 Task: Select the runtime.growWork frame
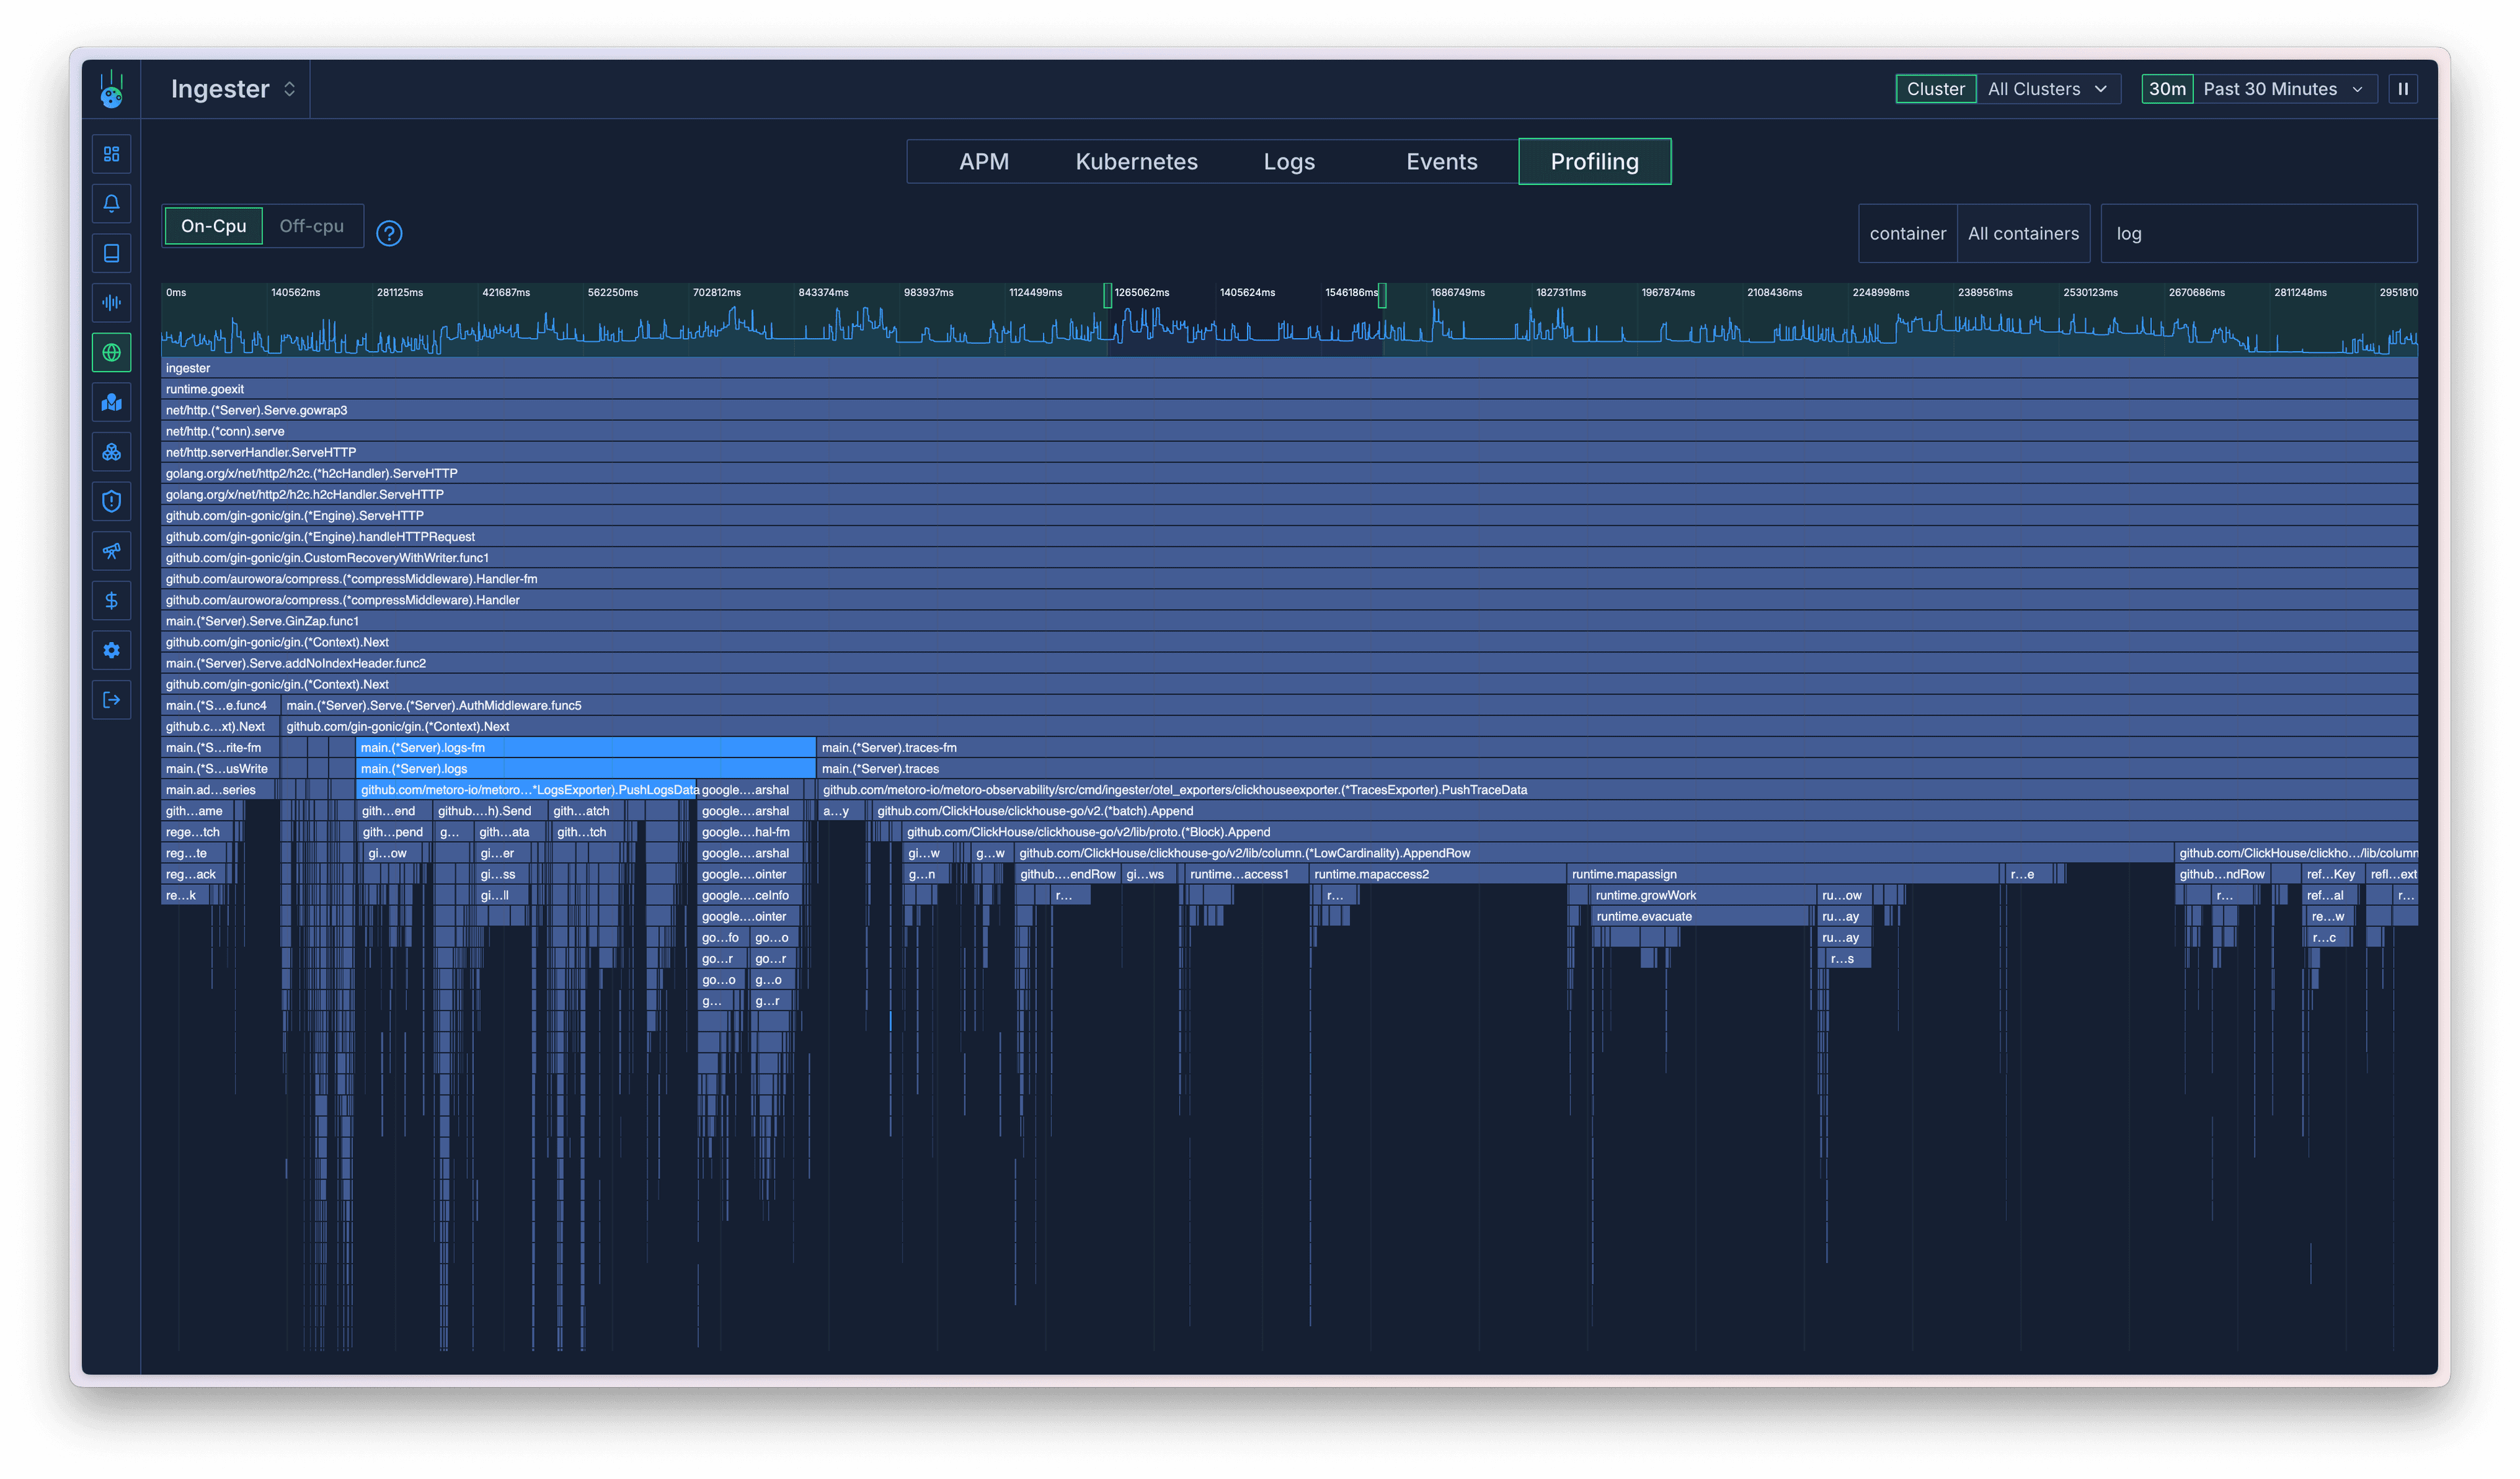1703,895
